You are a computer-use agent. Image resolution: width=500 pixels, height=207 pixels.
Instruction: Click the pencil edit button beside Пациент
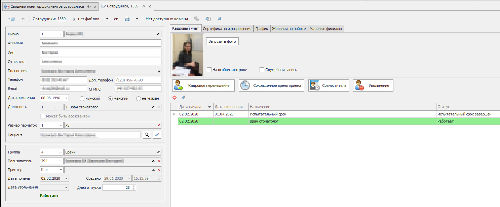click(157, 135)
